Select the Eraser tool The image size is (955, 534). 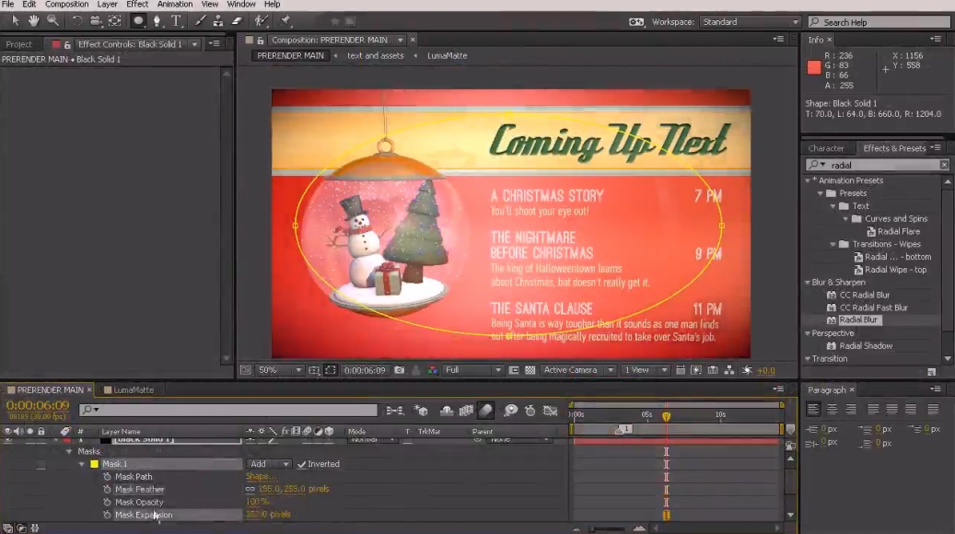click(x=237, y=21)
